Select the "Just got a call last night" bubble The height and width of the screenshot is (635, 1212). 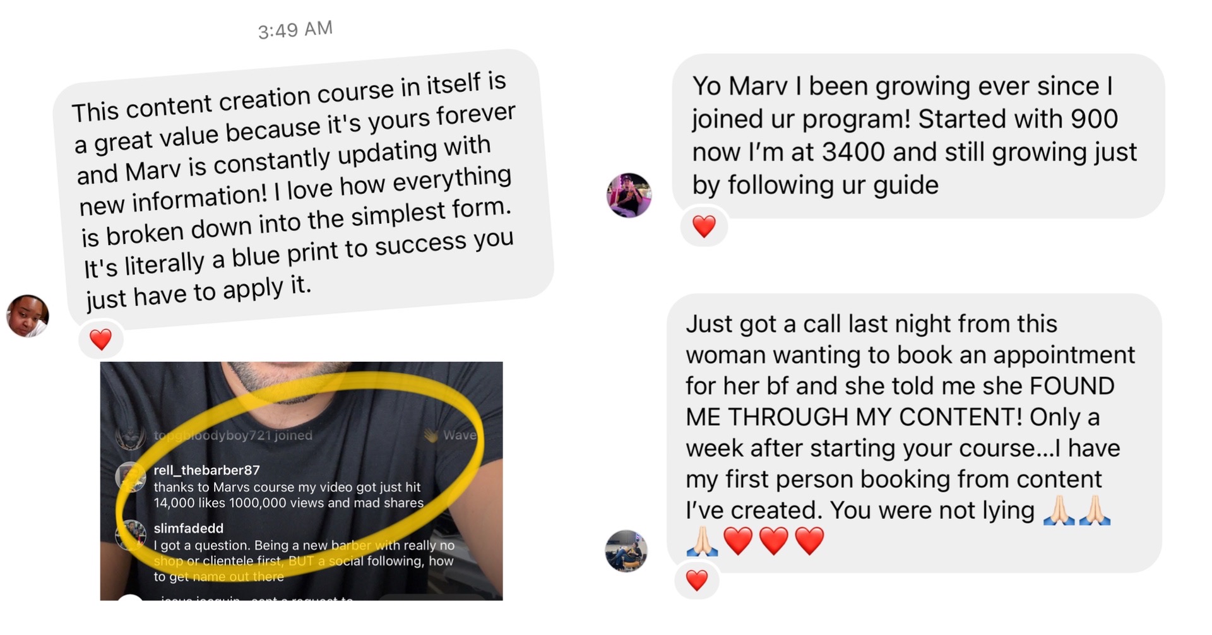point(914,433)
